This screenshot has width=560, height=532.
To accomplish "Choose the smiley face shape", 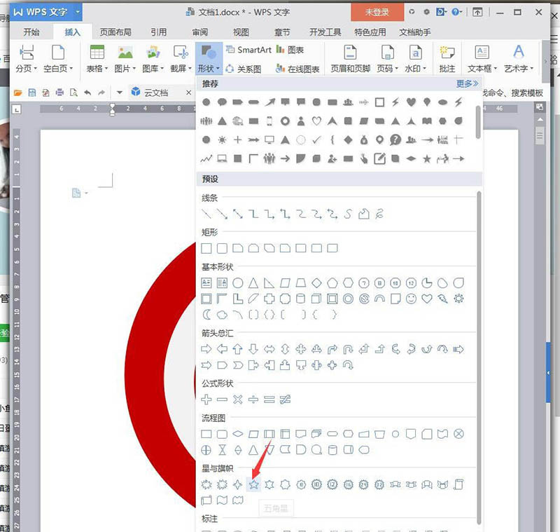I will coord(411,299).
